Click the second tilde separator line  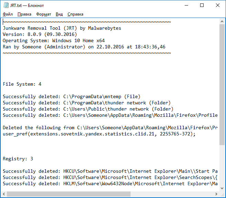(x=87, y=53)
